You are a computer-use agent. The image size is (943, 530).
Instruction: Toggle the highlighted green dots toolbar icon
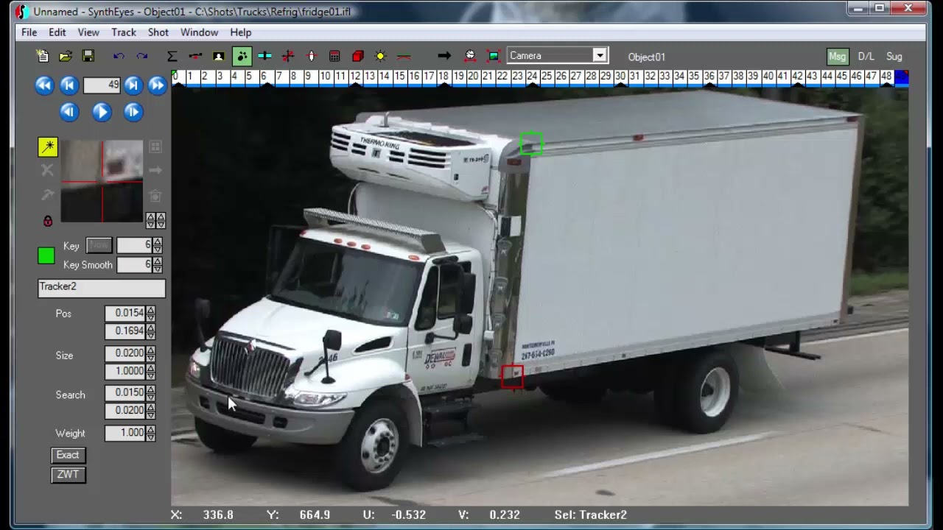pos(242,56)
